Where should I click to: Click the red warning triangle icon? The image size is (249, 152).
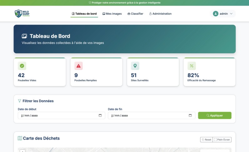click(79, 66)
